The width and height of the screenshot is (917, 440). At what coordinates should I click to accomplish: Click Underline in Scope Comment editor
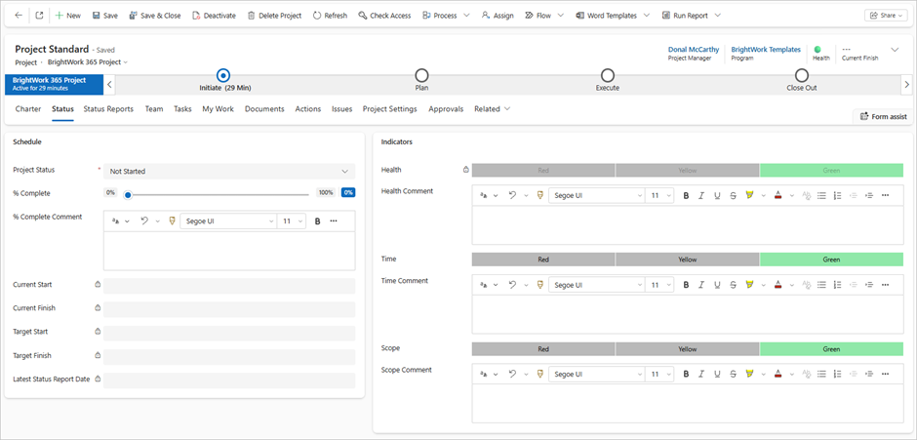pos(717,374)
